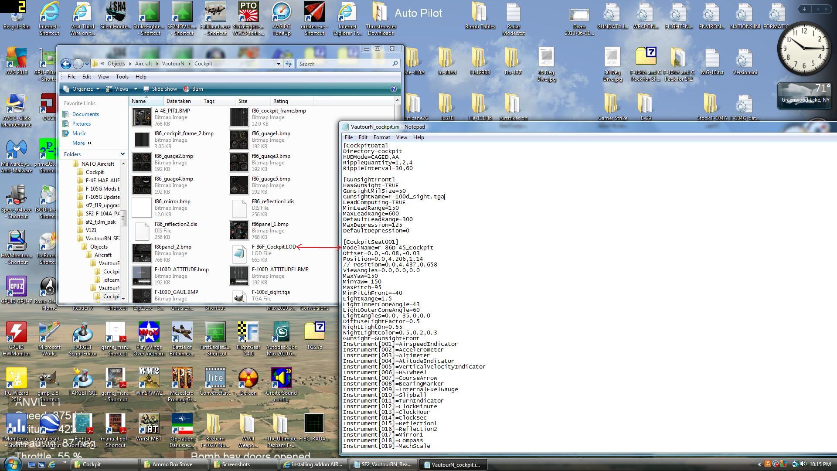The width and height of the screenshot is (837, 471).
Task: Click the Explorer back arrow button
Action: tap(66, 64)
